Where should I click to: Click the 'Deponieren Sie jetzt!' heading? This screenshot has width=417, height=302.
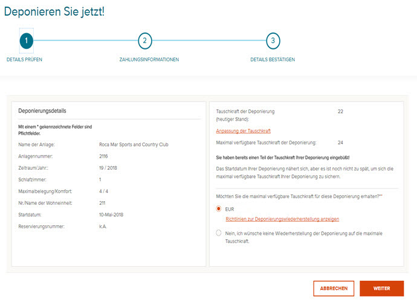tap(54, 11)
